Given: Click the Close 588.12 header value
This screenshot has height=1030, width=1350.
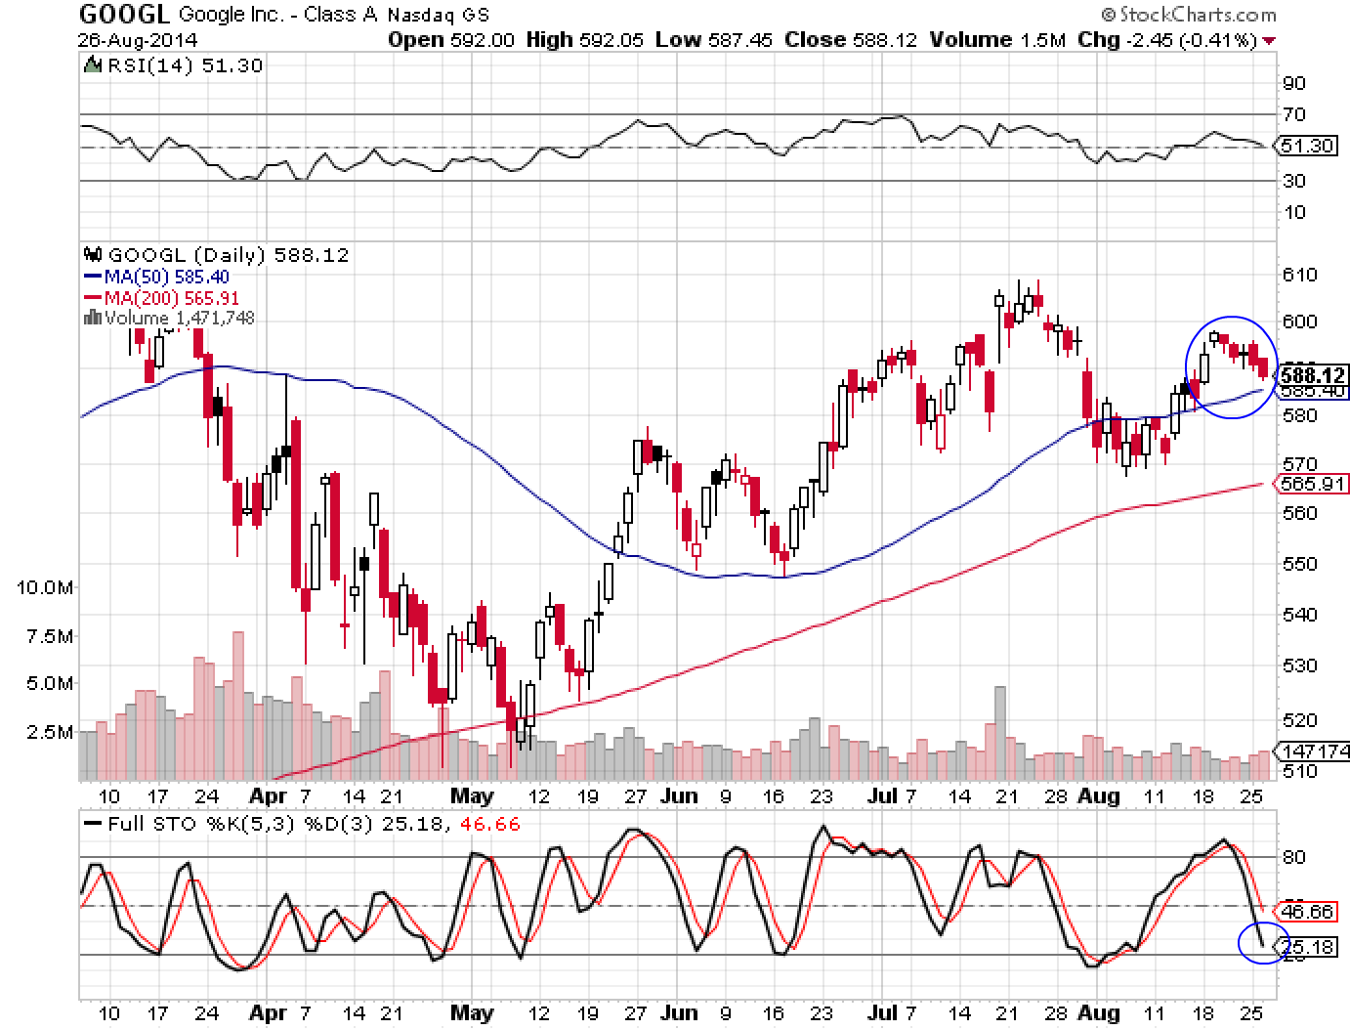Looking at the screenshot, I should coord(851,40).
